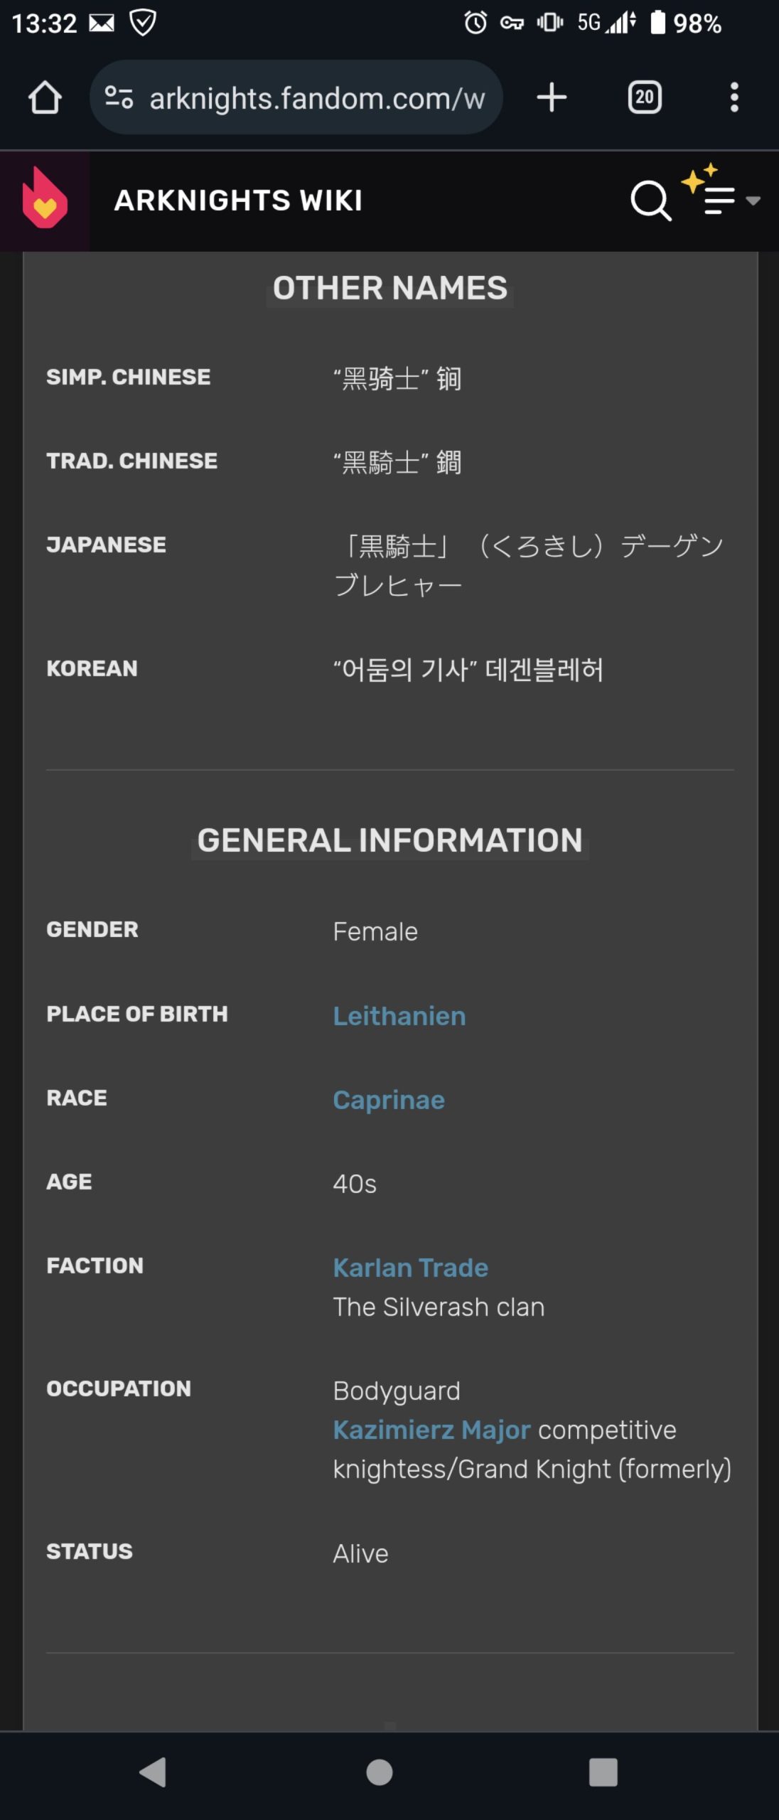The height and width of the screenshot is (1820, 779).
Task: Tap the browser home icon
Action: click(45, 97)
